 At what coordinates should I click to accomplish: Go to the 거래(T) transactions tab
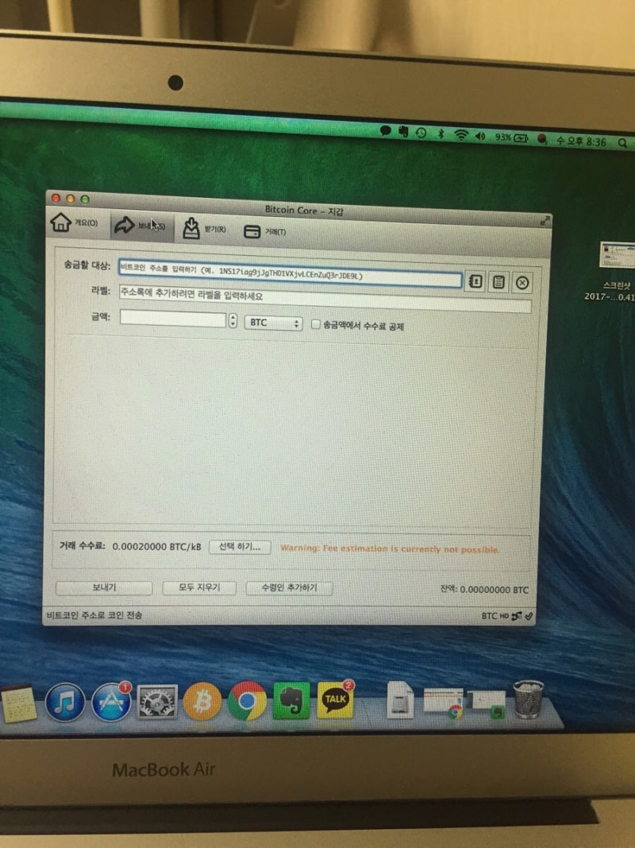pyautogui.click(x=264, y=231)
